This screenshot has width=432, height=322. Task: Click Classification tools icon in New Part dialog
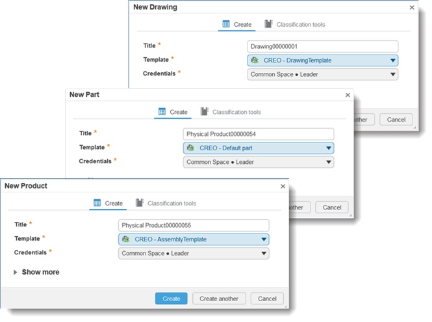point(204,112)
